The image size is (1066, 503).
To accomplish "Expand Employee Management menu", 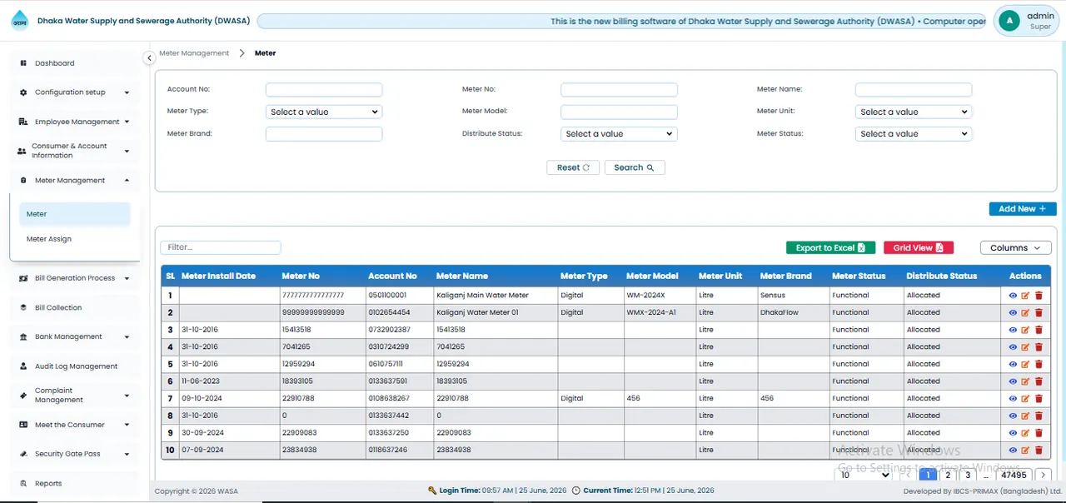I will (x=74, y=122).
